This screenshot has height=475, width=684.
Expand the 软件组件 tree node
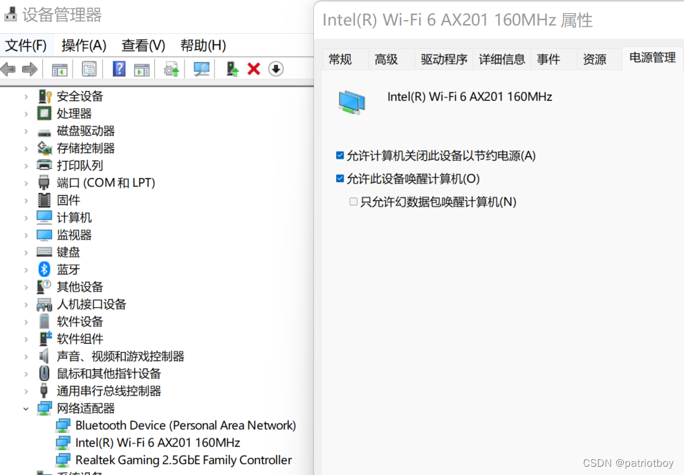tap(26, 339)
